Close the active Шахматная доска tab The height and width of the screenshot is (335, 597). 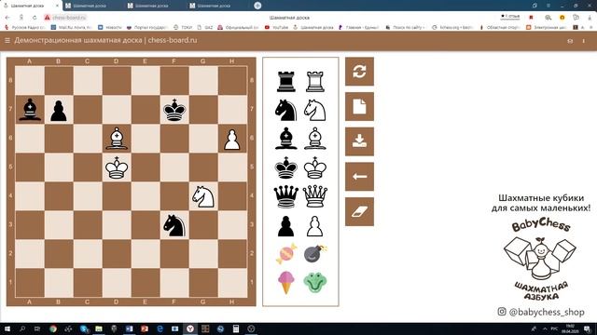point(57,6)
